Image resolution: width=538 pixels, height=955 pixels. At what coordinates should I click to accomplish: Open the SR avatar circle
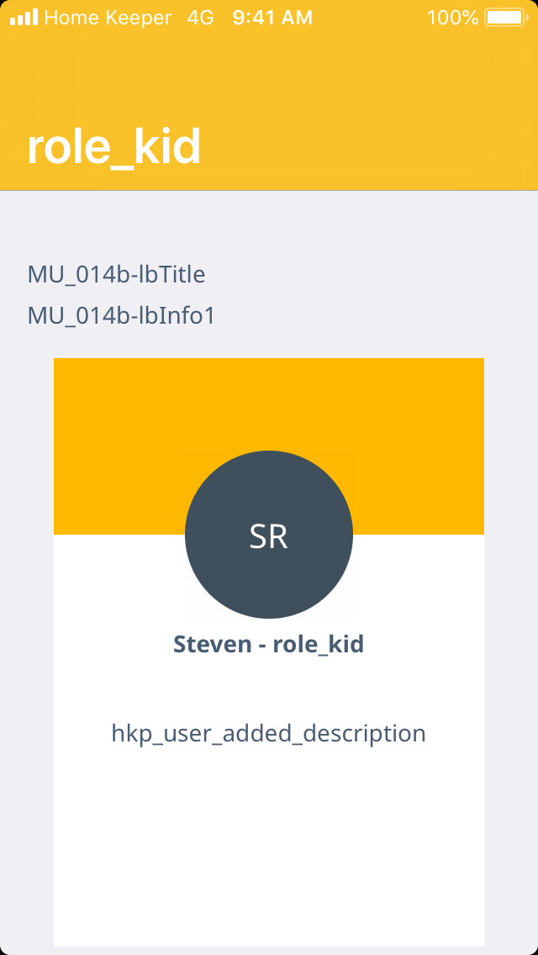click(x=269, y=535)
